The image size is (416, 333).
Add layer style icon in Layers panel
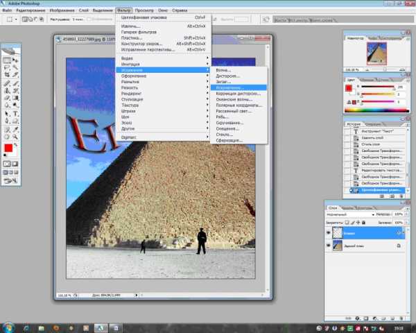pyautogui.click(x=357, y=318)
